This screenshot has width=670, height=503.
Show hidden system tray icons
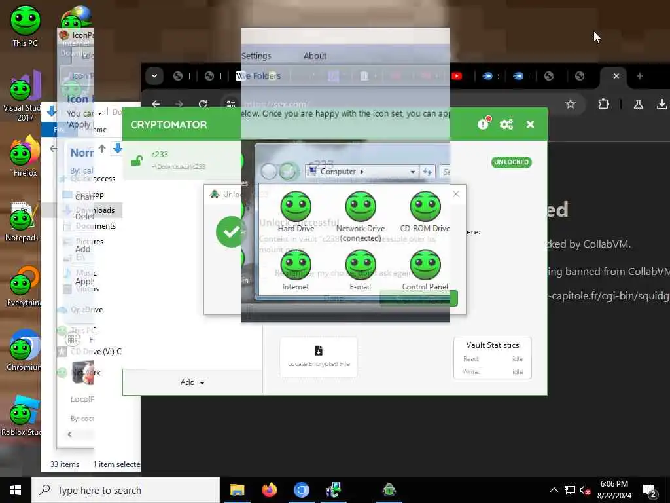[554, 490]
